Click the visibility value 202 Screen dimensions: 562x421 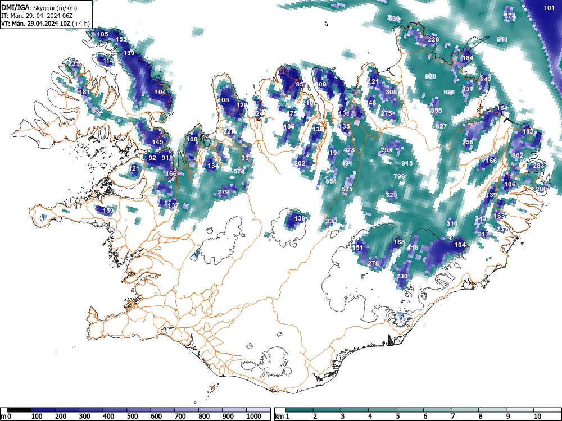tap(300, 163)
